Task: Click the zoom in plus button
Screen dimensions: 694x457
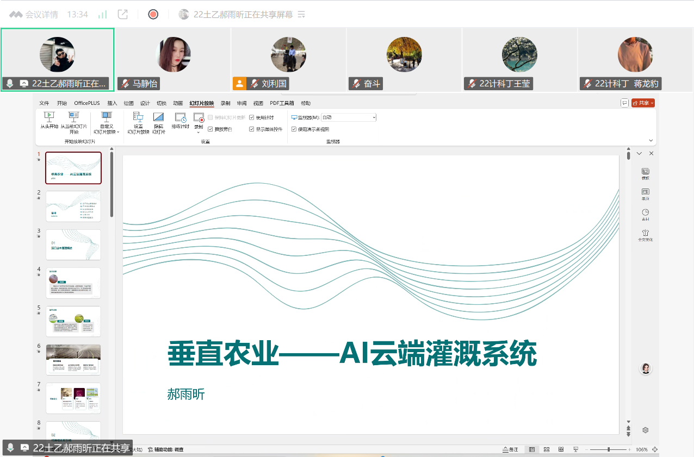Action: click(630, 449)
